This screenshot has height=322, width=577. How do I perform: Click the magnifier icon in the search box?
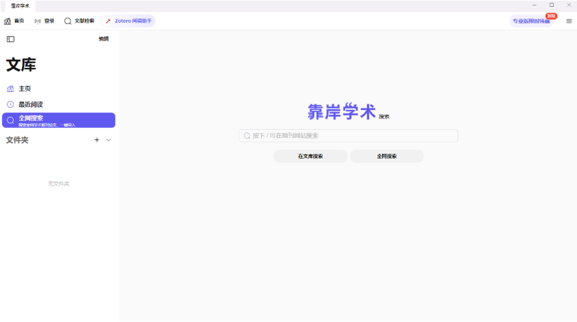tap(247, 136)
